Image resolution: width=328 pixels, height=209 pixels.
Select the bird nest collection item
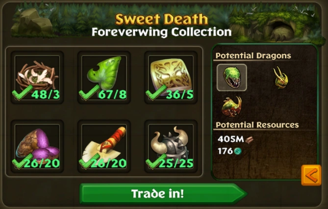(37, 78)
